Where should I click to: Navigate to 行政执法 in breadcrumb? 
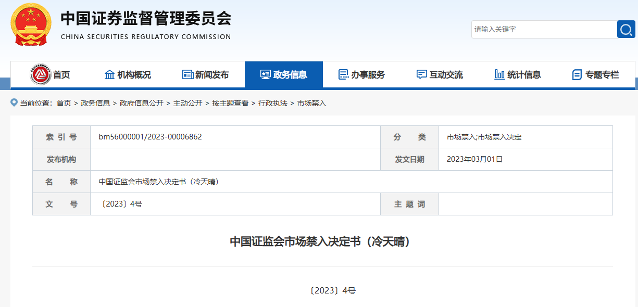pyautogui.click(x=273, y=104)
